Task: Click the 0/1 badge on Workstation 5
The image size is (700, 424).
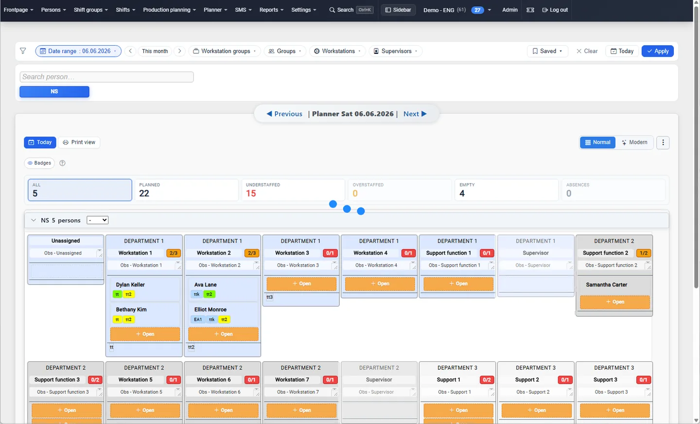Action: 174,380
